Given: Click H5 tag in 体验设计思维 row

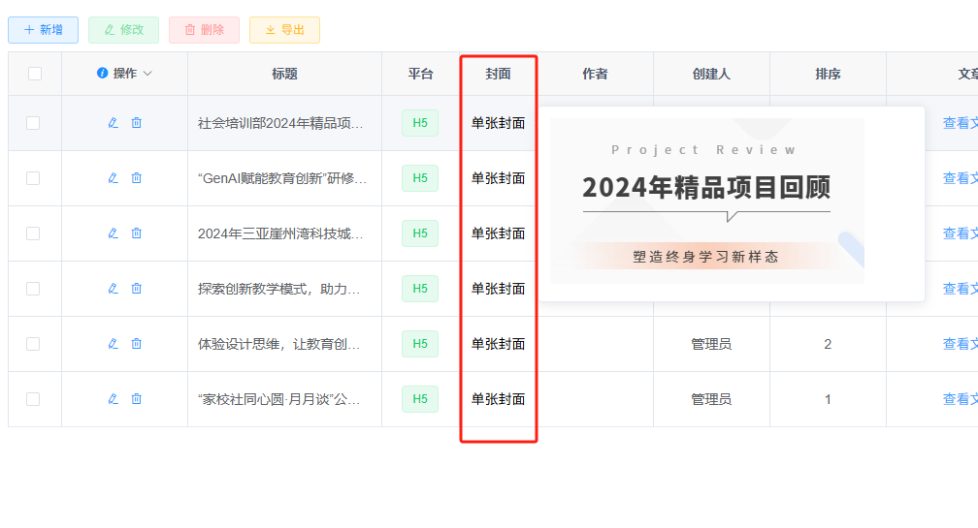Looking at the screenshot, I should click(420, 344).
